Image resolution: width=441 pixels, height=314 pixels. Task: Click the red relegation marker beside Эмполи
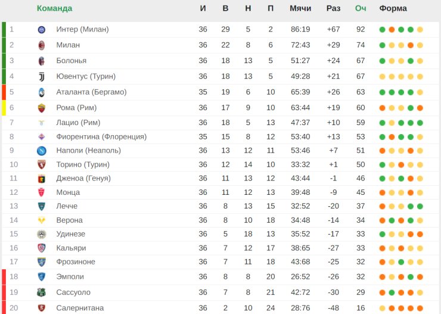tap(4, 276)
